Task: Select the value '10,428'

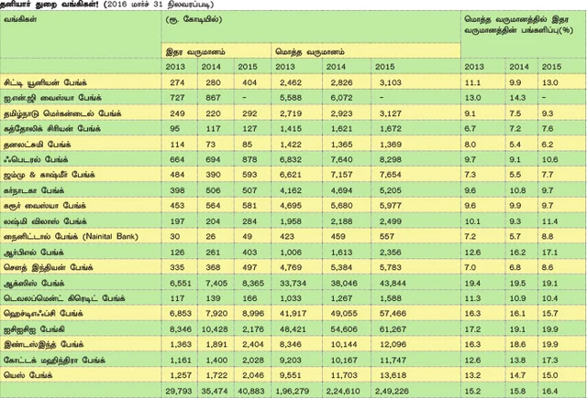Action: tap(215, 329)
